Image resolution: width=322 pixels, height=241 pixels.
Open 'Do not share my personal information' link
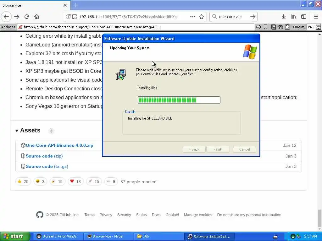pyautogui.click(x=249, y=215)
